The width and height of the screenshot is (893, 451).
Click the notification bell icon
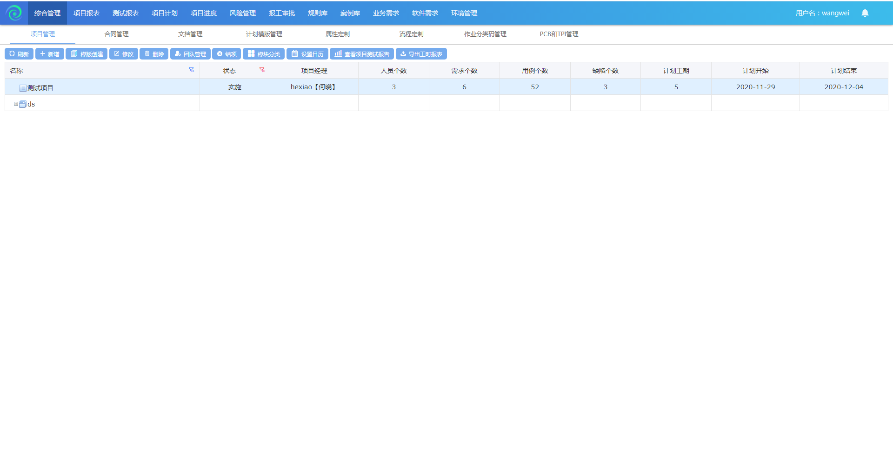pyautogui.click(x=865, y=13)
